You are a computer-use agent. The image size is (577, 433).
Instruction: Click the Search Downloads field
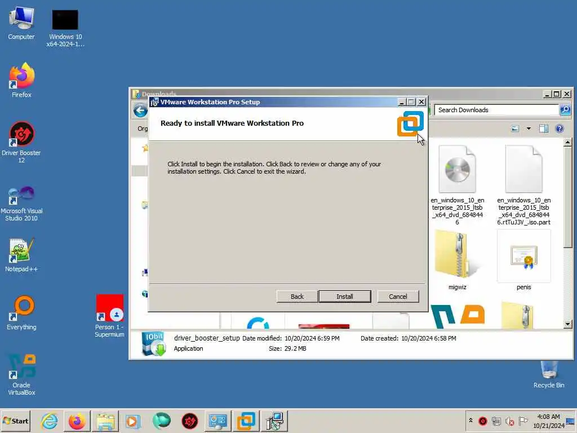click(496, 110)
